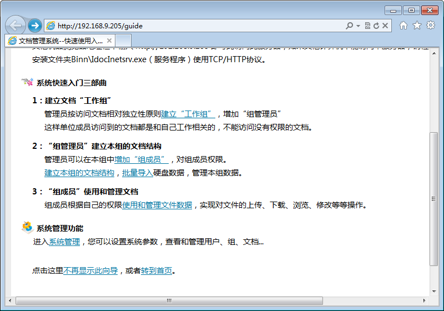Open the 建立本组的文档结构 link
The height and width of the screenshot is (311, 444).
(79, 173)
